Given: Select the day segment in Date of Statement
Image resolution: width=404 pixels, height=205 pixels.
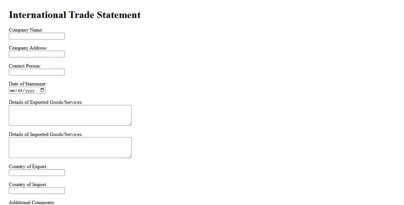Looking at the screenshot, I should point(20,91).
